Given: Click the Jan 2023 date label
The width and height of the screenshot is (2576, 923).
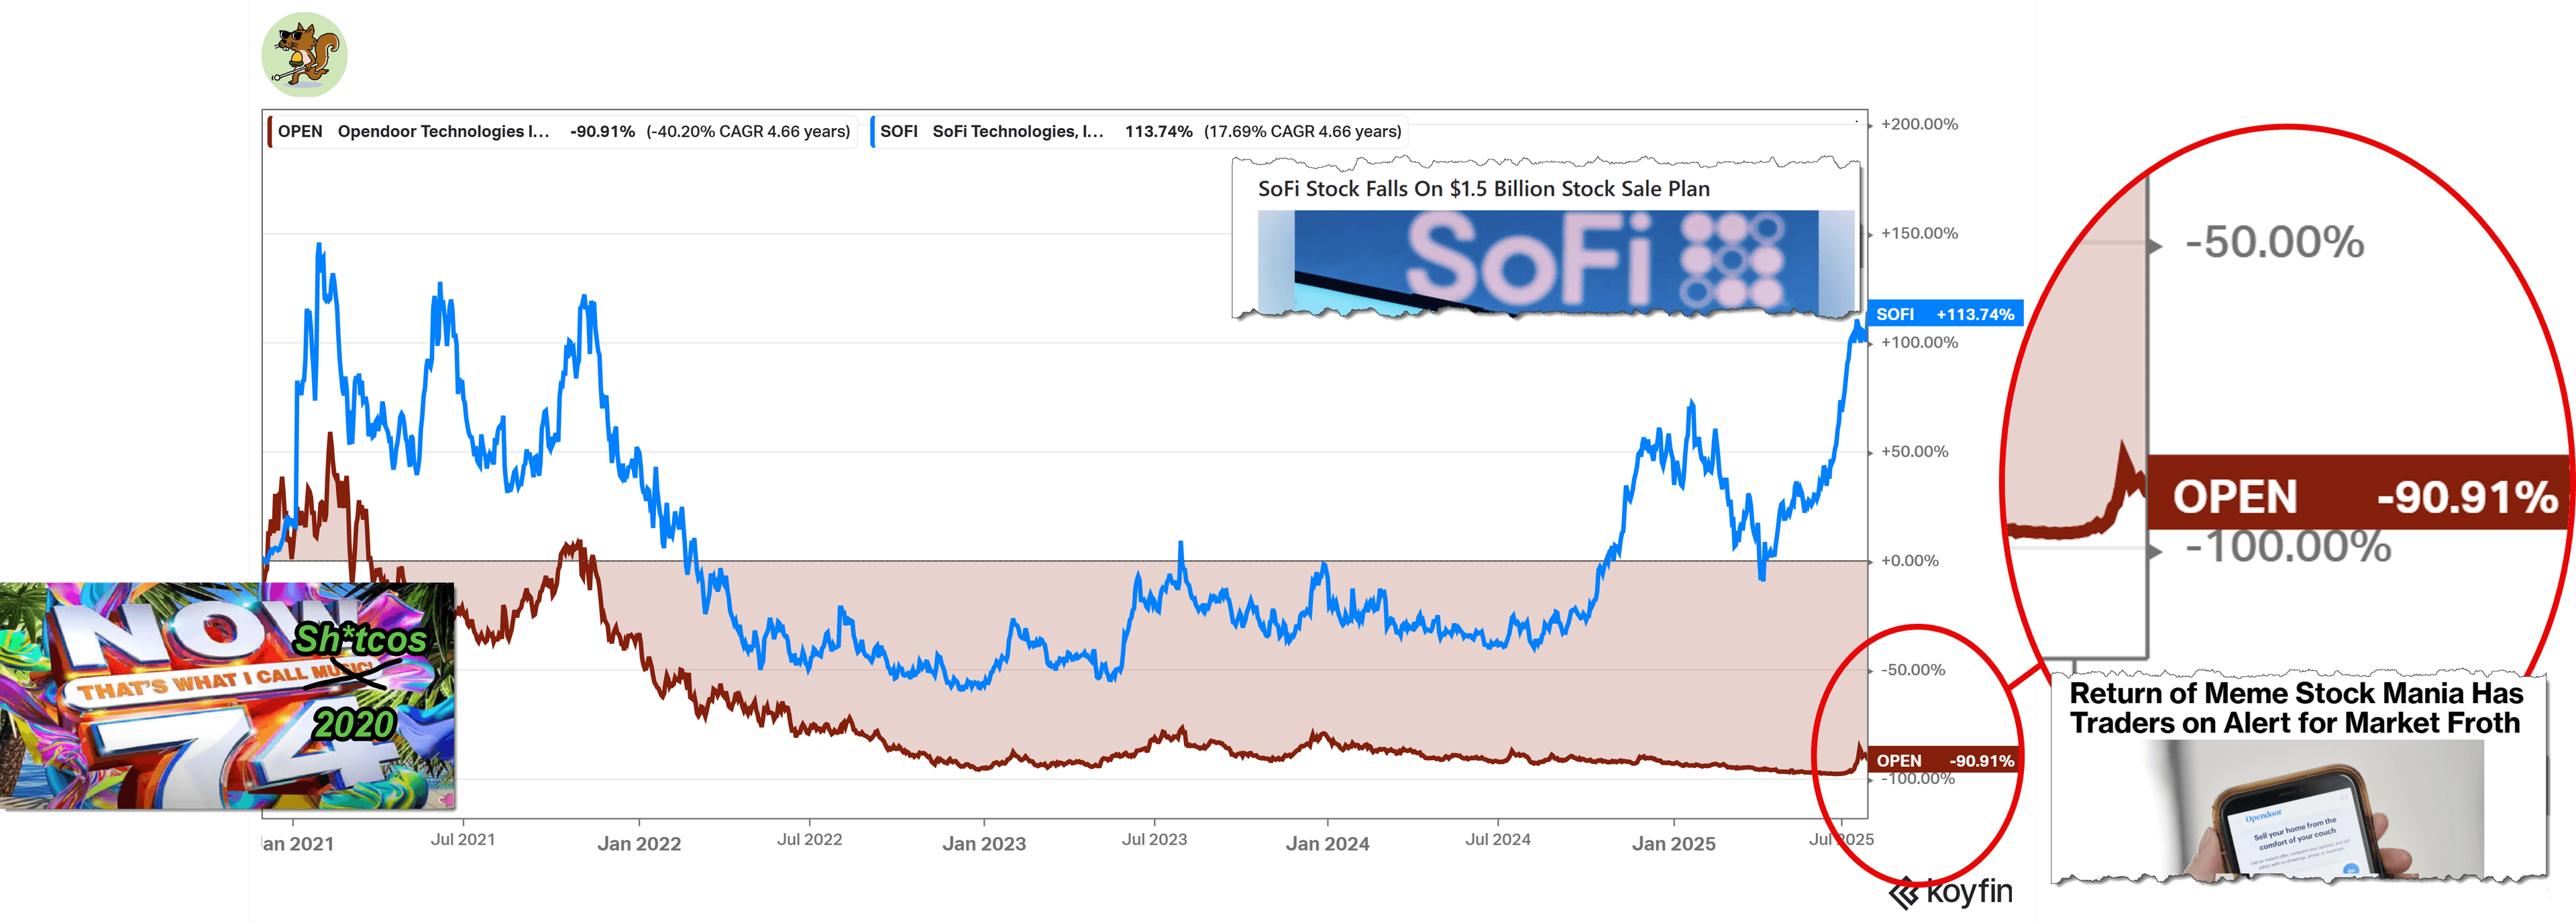Looking at the screenshot, I should coord(984,844).
